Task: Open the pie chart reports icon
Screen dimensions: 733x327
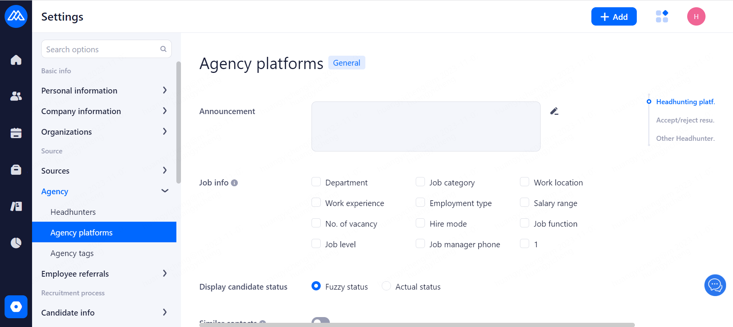Action: 16,243
